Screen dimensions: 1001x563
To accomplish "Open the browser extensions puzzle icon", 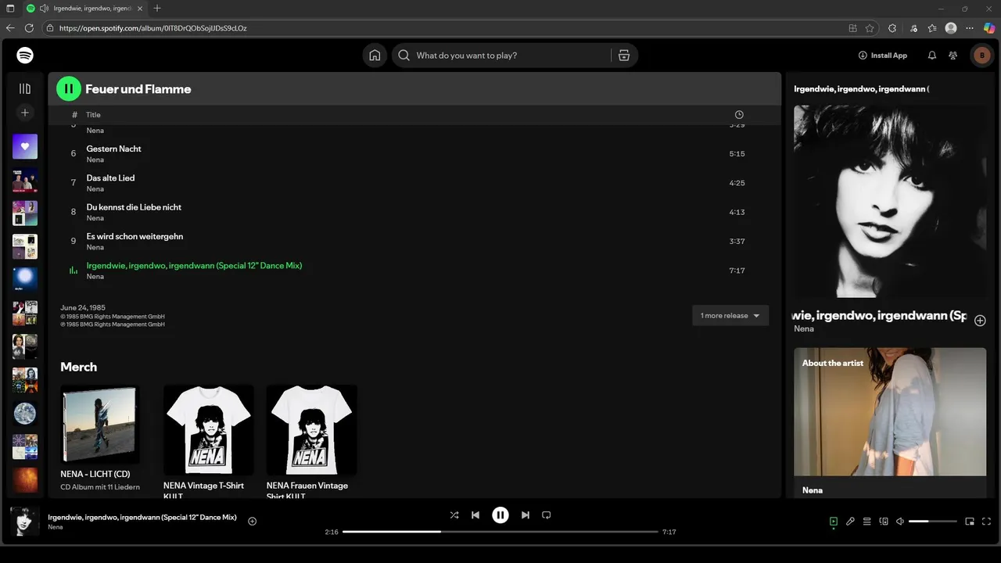I will [892, 28].
